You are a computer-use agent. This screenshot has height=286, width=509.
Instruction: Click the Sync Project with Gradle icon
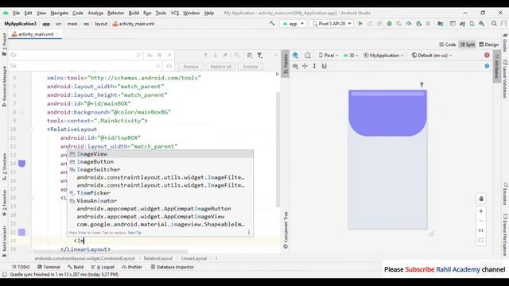point(462,24)
